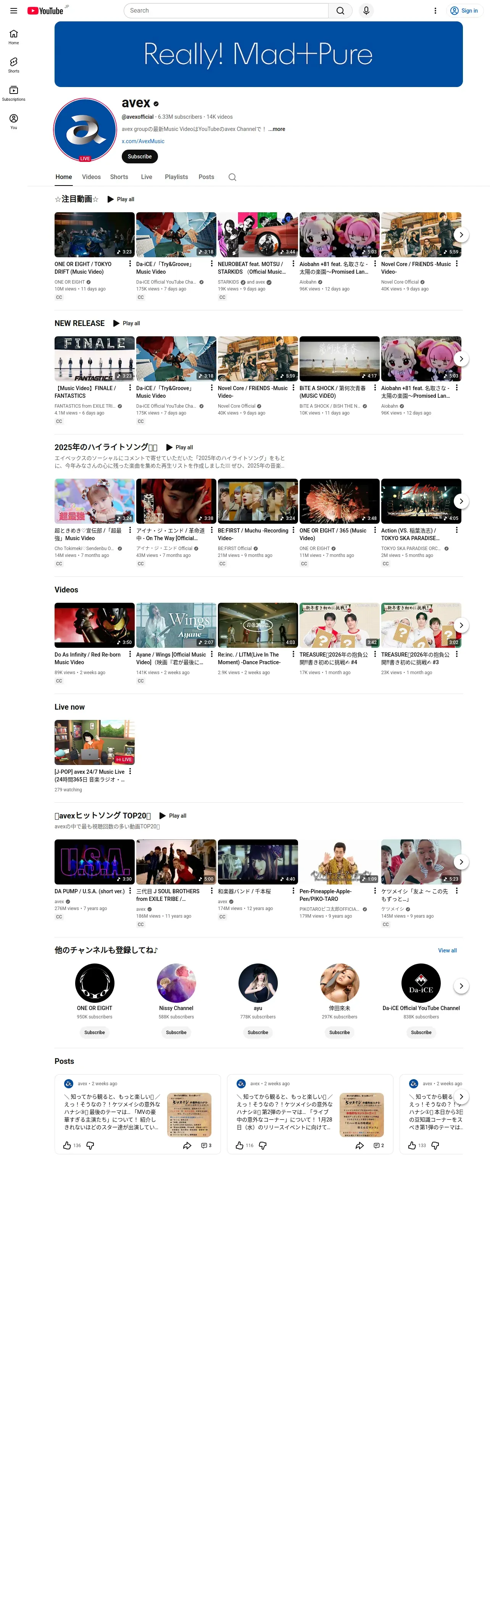Advance TOP20 hit songs shelf arrow
The height and width of the screenshot is (1617, 490).
[x=461, y=862]
